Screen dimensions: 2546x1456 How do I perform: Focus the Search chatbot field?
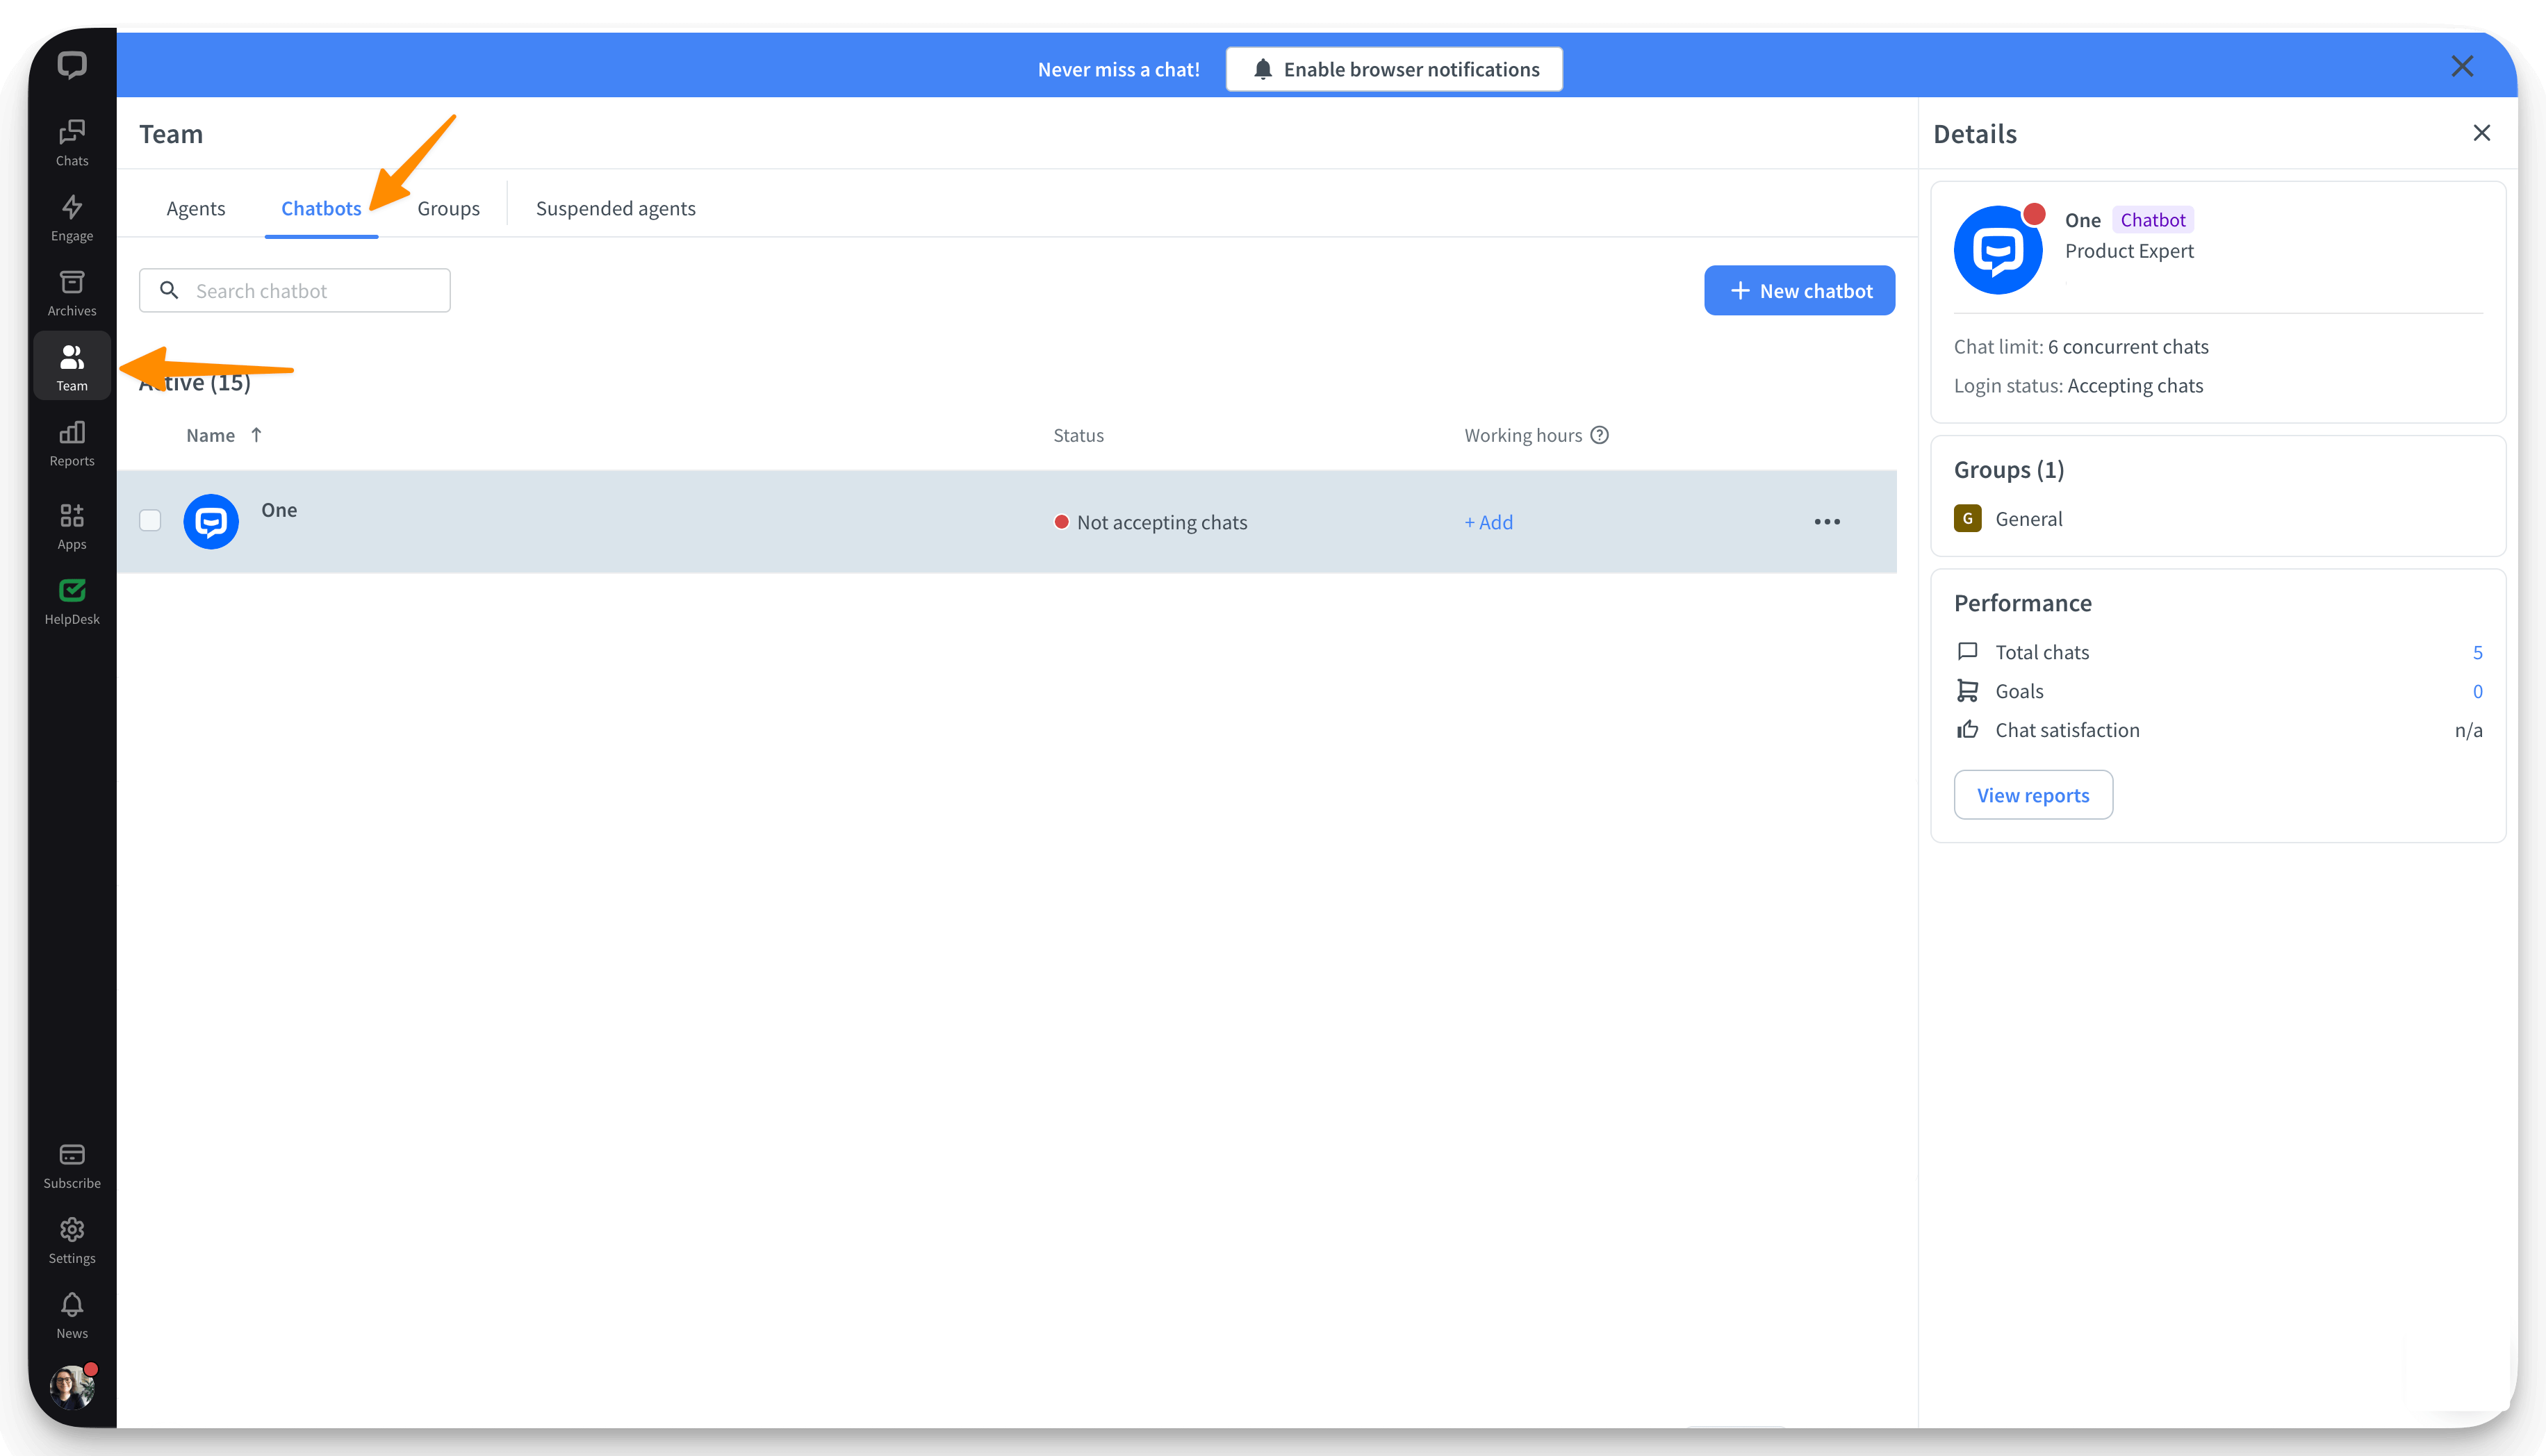tap(295, 291)
